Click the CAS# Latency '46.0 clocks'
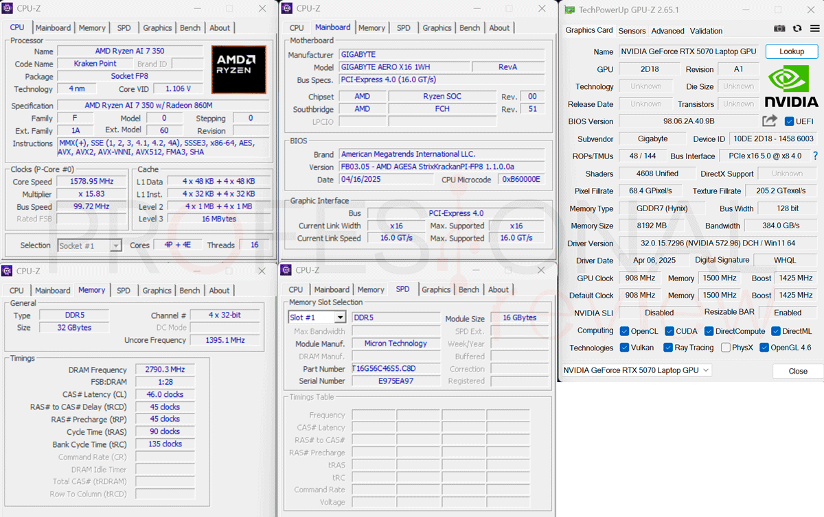Viewport: 824px width, 517px height. pos(165,394)
